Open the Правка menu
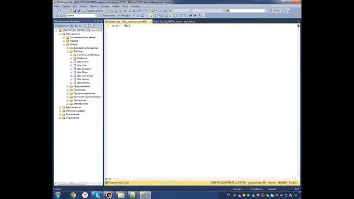Screen dimensions: 354x199 point(66,6)
